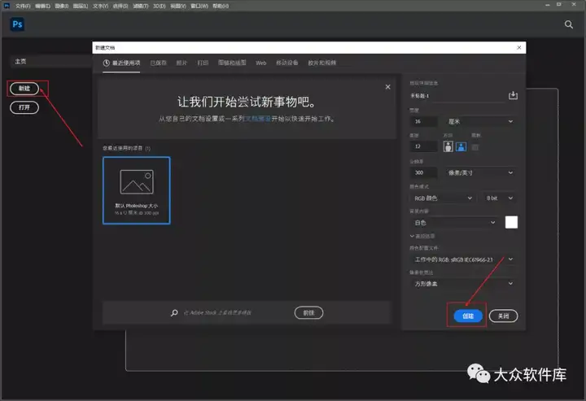The width and height of the screenshot is (586, 401).
Task: Switch to the 最近使用项 tab
Action: (x=121, y=63)
